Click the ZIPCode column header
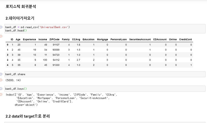This screenshot has width=207, height=123. (x=54, y=39)
